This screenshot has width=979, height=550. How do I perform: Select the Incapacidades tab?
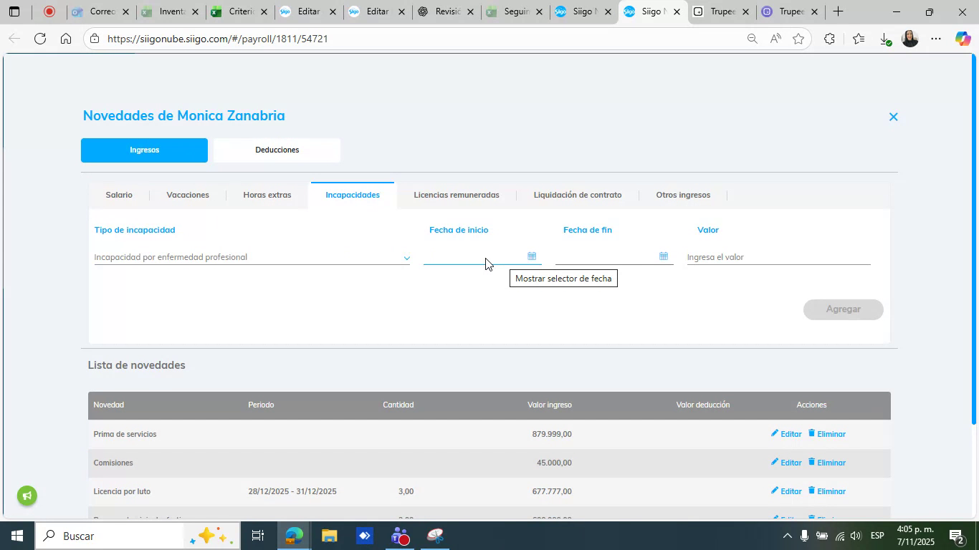[x=353, y=195]
